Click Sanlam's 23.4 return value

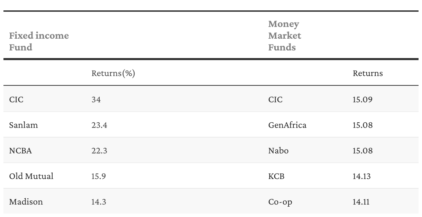99,125
